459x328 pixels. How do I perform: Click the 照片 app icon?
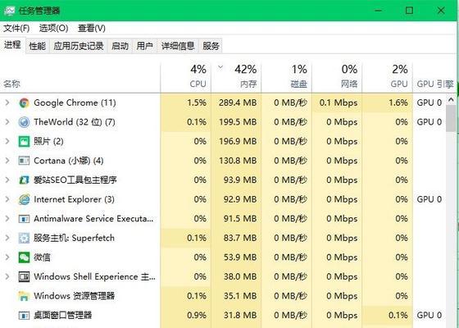24,141
